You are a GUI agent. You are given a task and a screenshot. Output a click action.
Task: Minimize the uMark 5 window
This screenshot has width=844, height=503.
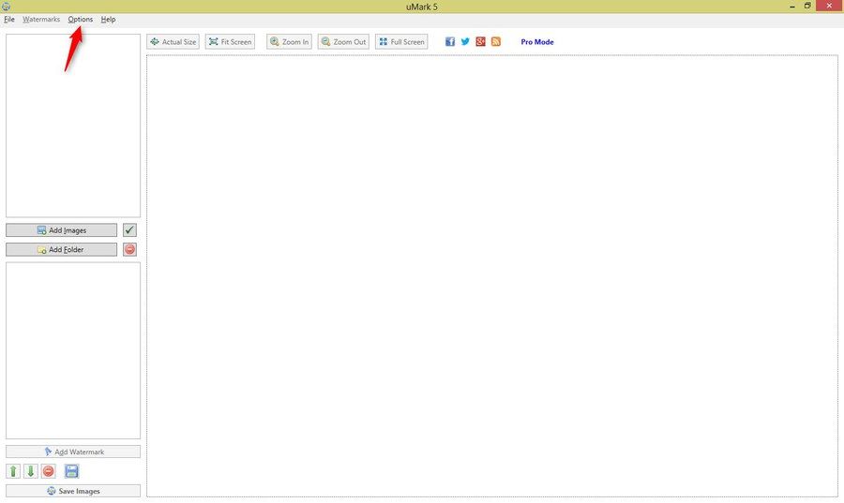[x=792, y=7]
